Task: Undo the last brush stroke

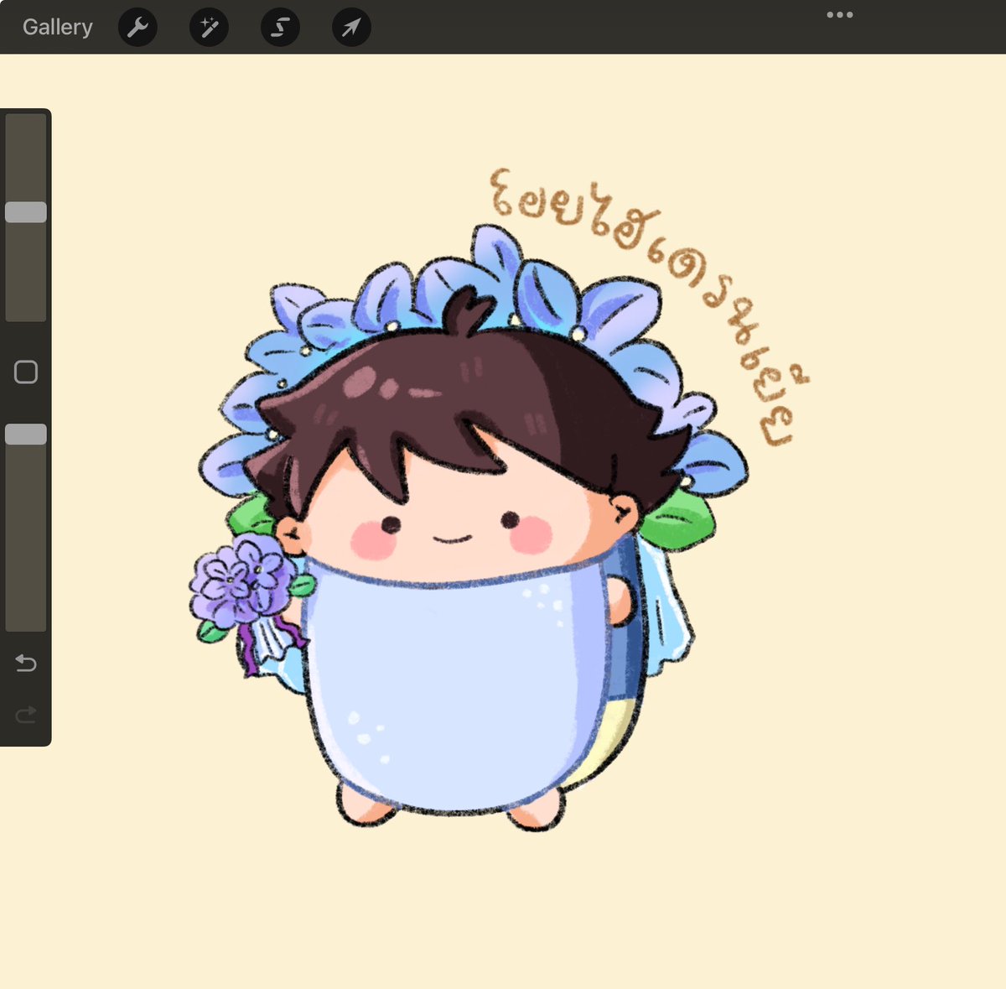Action: coord(26,663)
